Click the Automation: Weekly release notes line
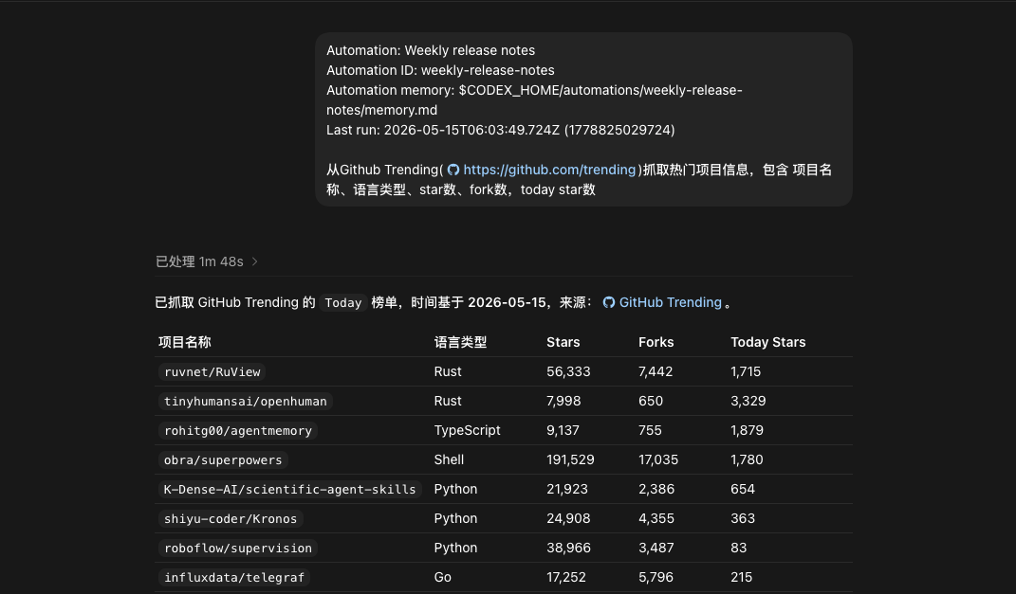The height and width of the screenshot is (594, 1016). tap(431, 50)
